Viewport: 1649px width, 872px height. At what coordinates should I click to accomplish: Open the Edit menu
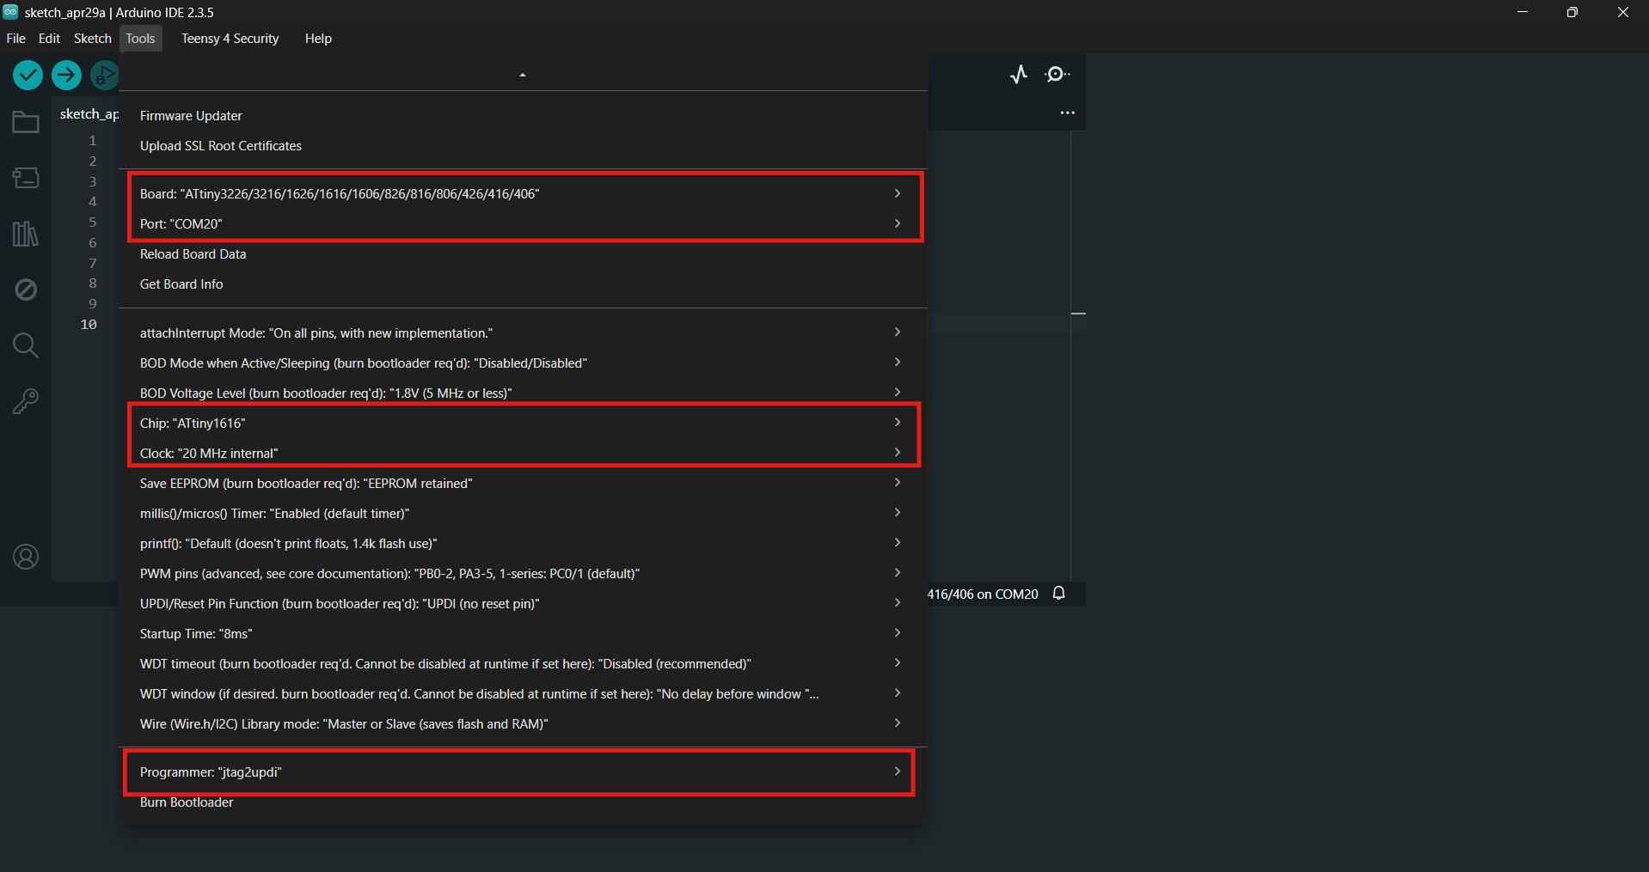pos(49,39)
